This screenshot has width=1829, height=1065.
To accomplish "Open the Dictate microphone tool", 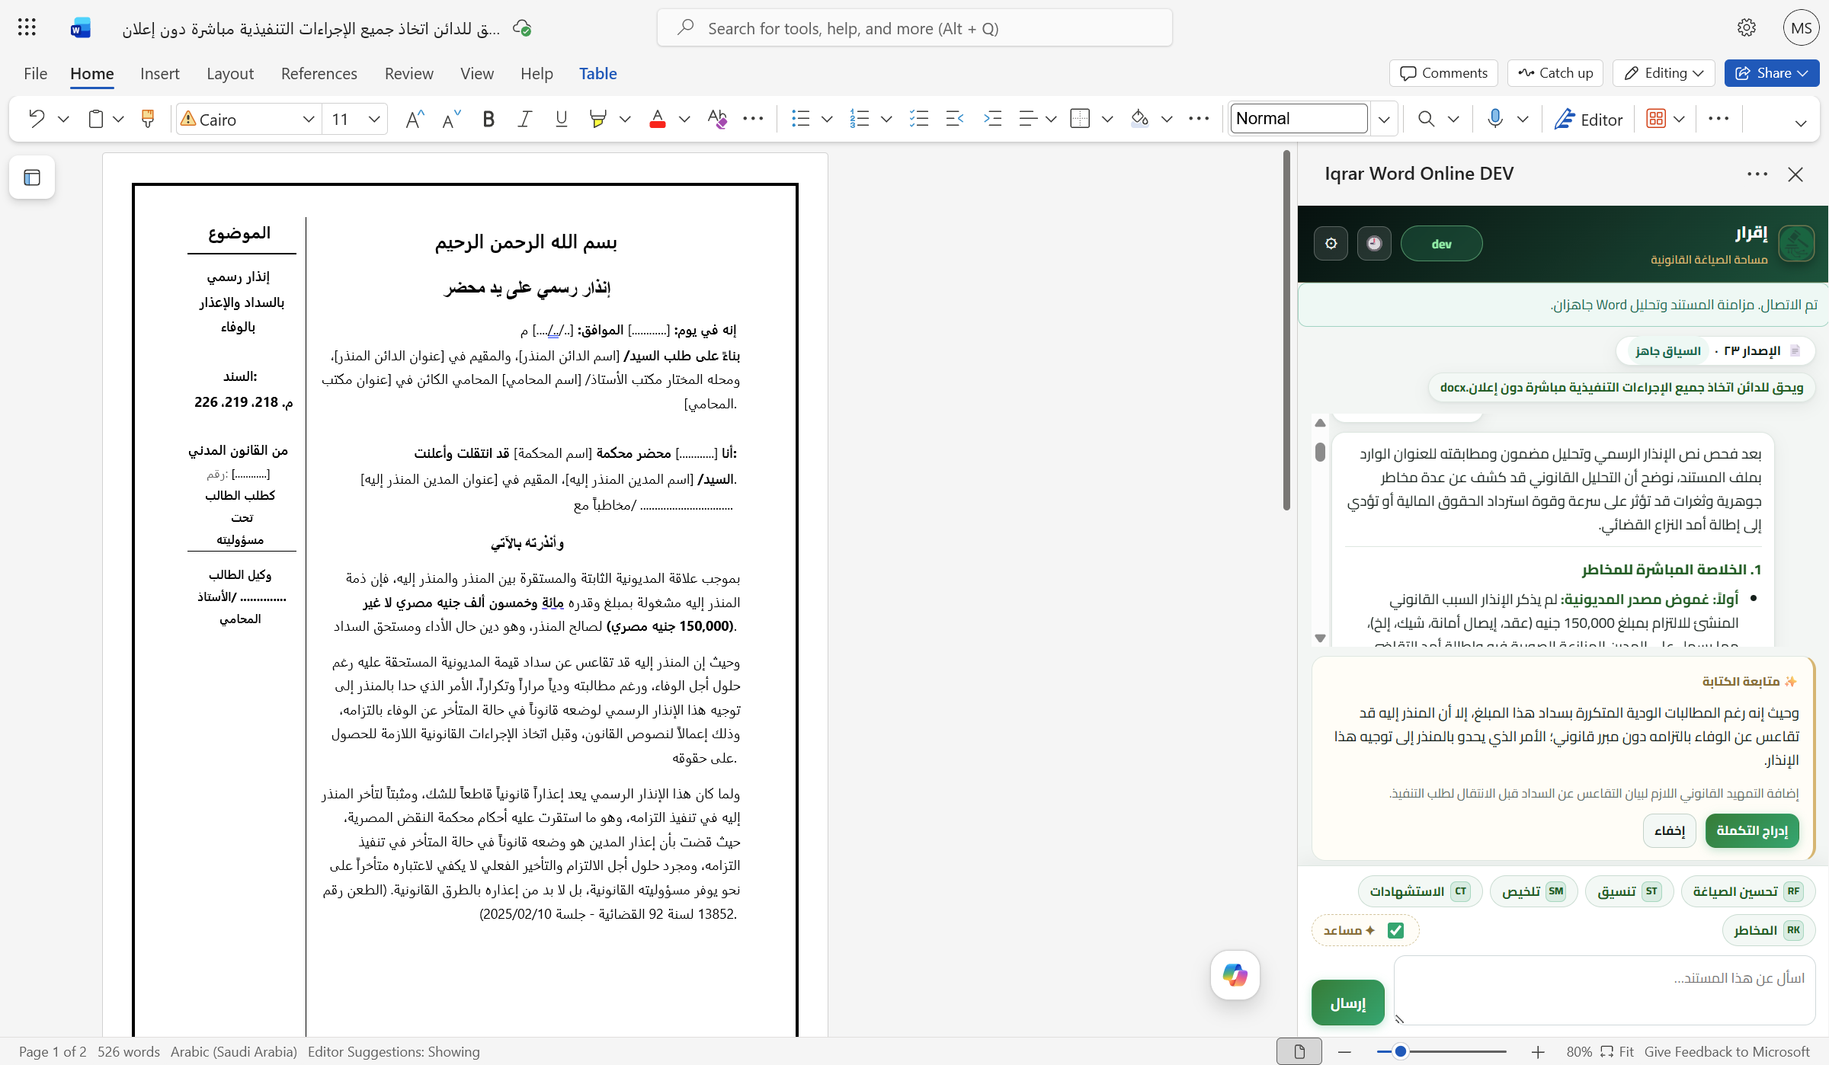I will (x=1495, y=119).
